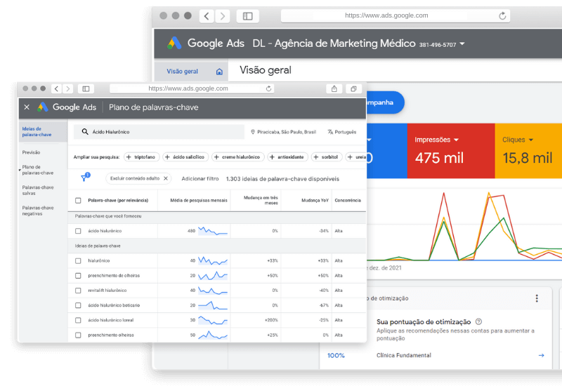This screenshot has height=386, width=562.
Task: Click the blue campanha button in the rear window
Action: (385, 102)
